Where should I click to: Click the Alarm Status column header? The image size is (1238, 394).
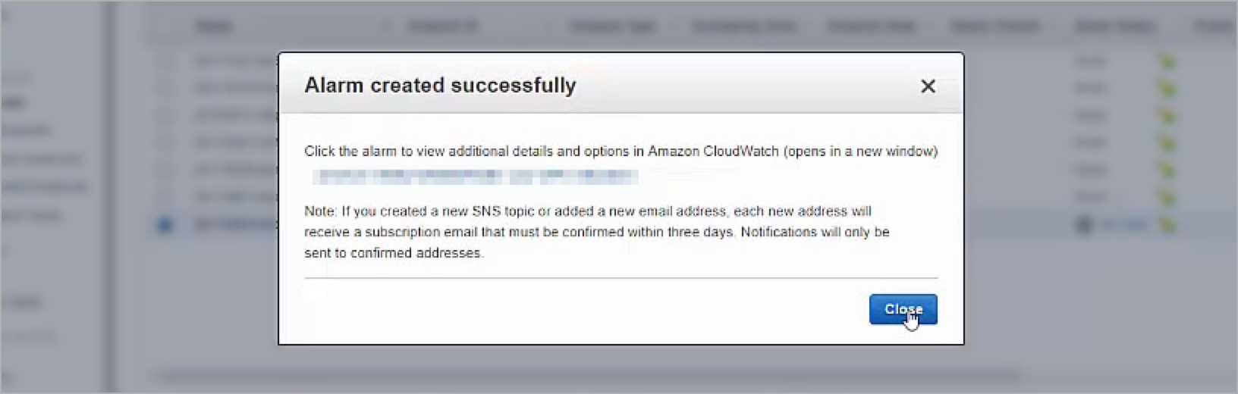point(1114,27)
